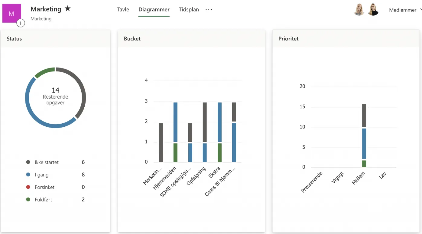Click the Status card header

pos(55,38)
